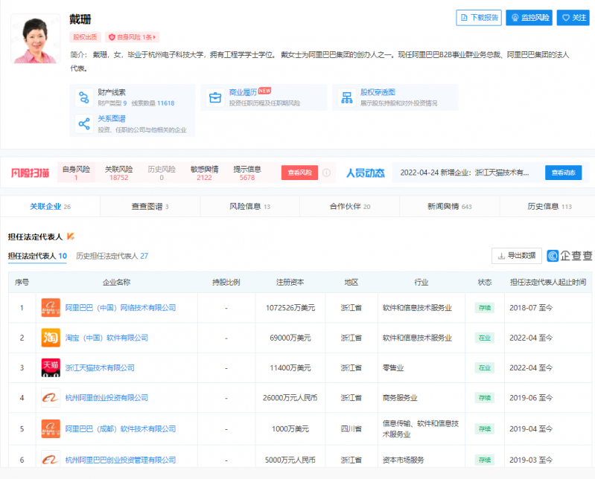This screenshot has width=595, height=479.
Task: Click 存续 status badge for 阿里巴巴（中国）
Action: [485, 308]
